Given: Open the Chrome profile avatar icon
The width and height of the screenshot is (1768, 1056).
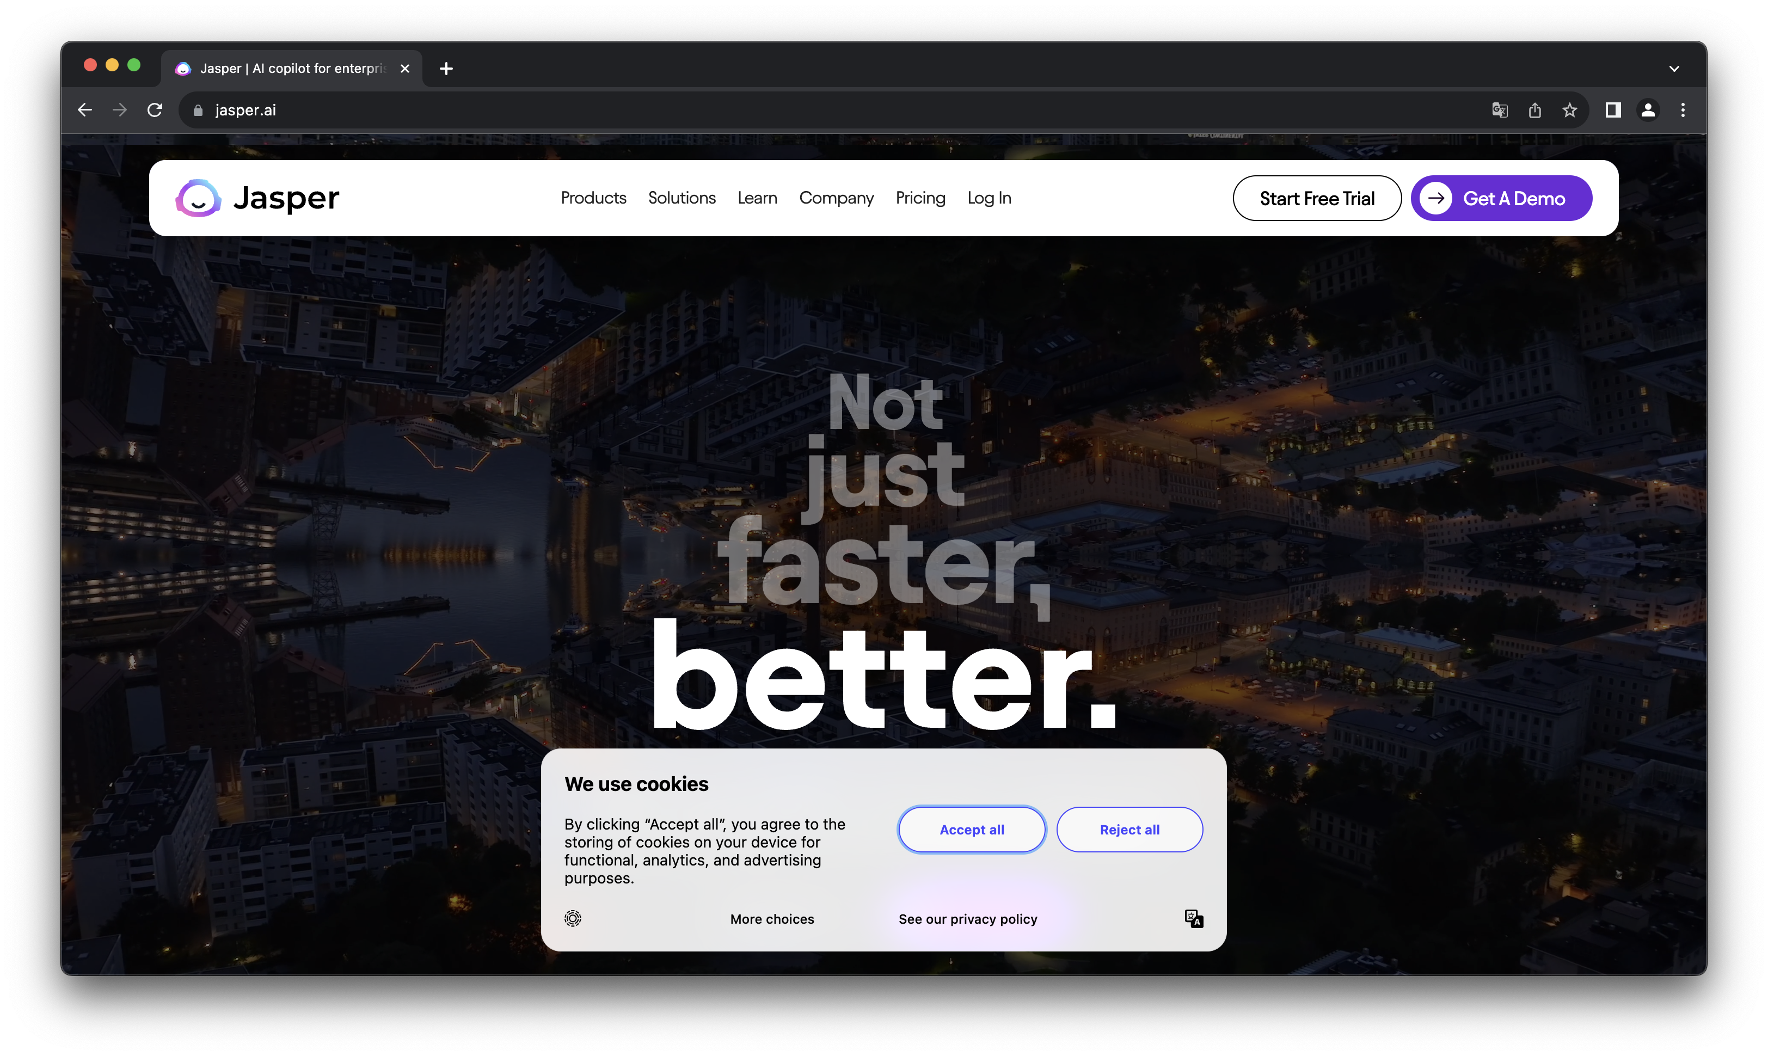Looking at the screenshot, I should click(1648, 110).
